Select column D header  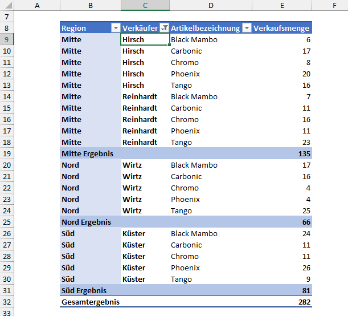[211, 6]
